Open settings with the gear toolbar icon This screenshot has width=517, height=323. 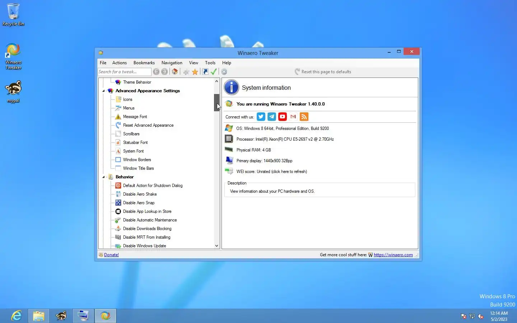coord(224,72)
